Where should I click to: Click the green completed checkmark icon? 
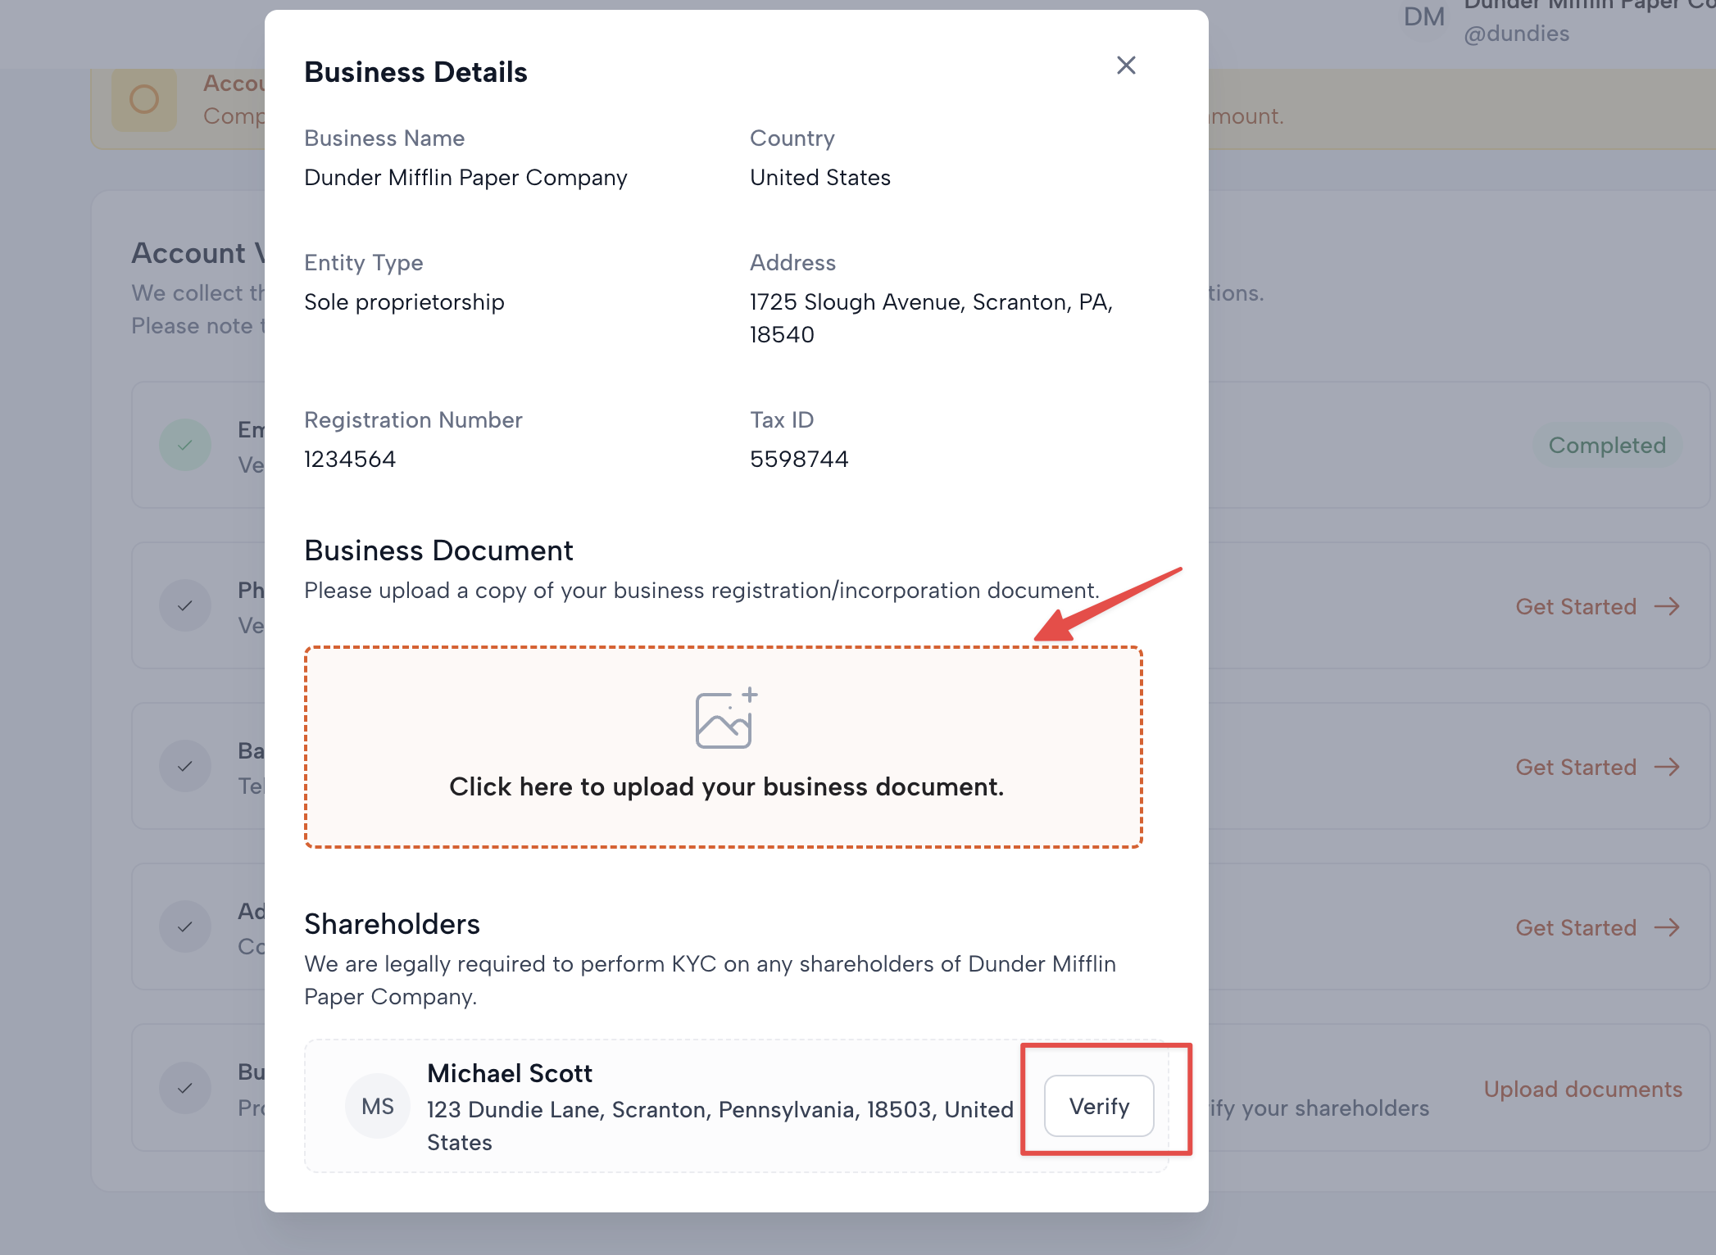[x=185, y=445]
